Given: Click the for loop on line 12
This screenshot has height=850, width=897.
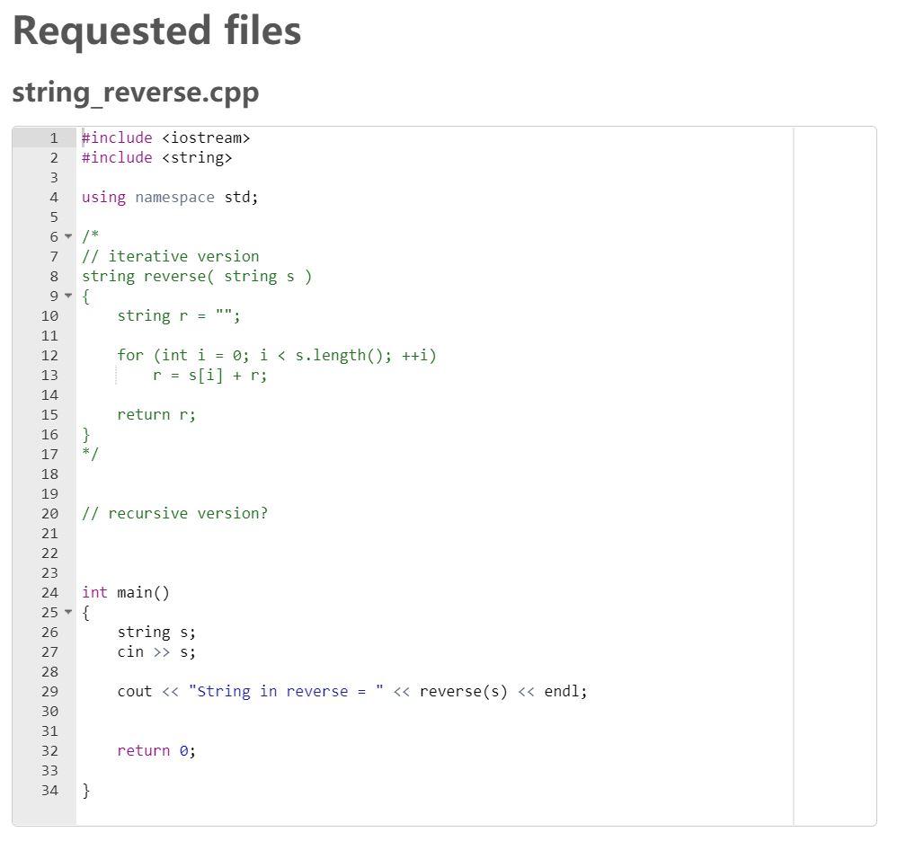Looking at the screenshot, I should [x=277, y=355].
